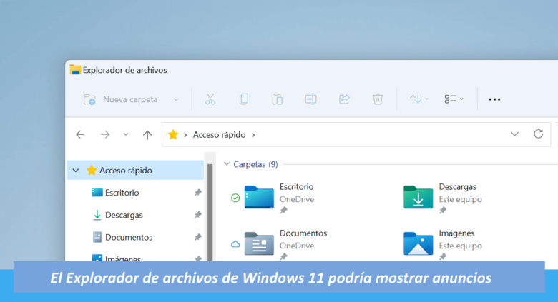The image size is (558, 302).
Task: Click the Share icon in toolbar
Action: coord(344,99)
